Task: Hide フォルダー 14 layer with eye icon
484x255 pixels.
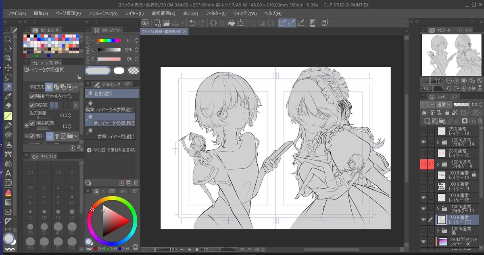Action: pos(423,142)
